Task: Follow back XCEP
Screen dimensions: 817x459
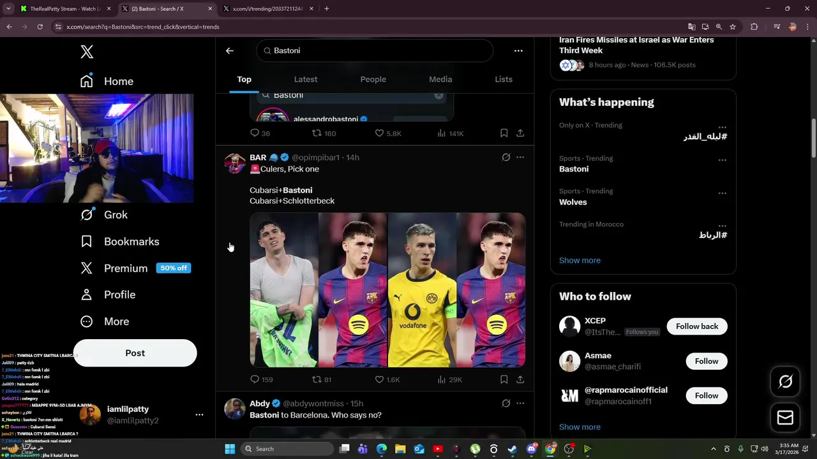Action: (x=697, y=326)
